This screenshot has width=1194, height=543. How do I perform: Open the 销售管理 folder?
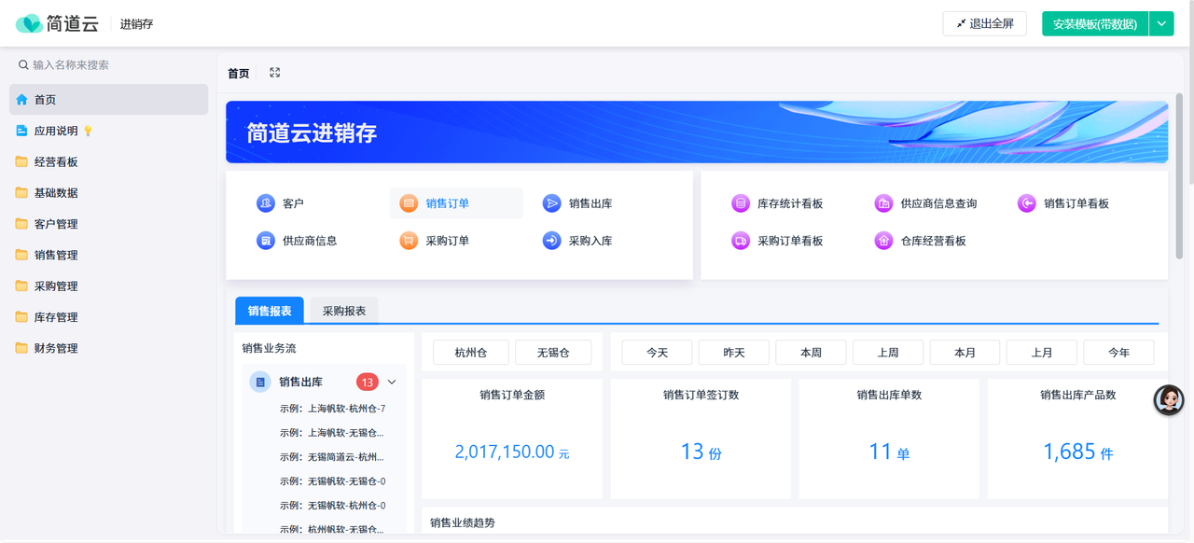tap(108, 255)
